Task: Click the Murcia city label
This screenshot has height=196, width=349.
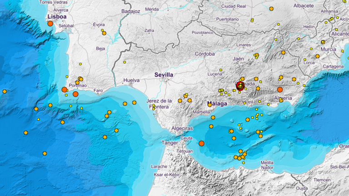Action: 328,49
